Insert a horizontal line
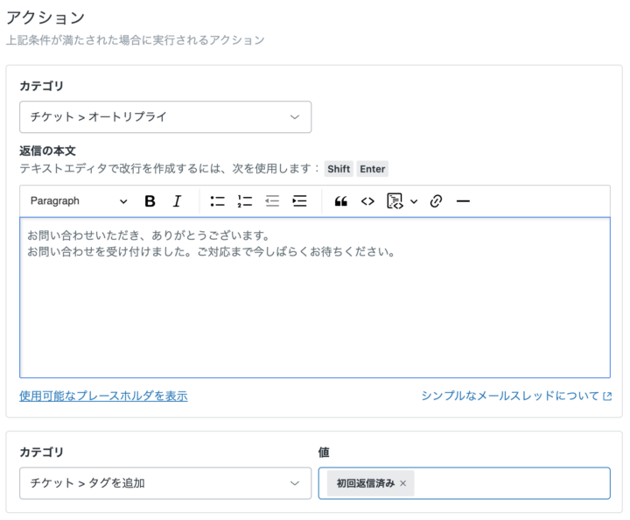Image resolution: width=630 pixels, height=520 pixels. click(x=463, y=201)
